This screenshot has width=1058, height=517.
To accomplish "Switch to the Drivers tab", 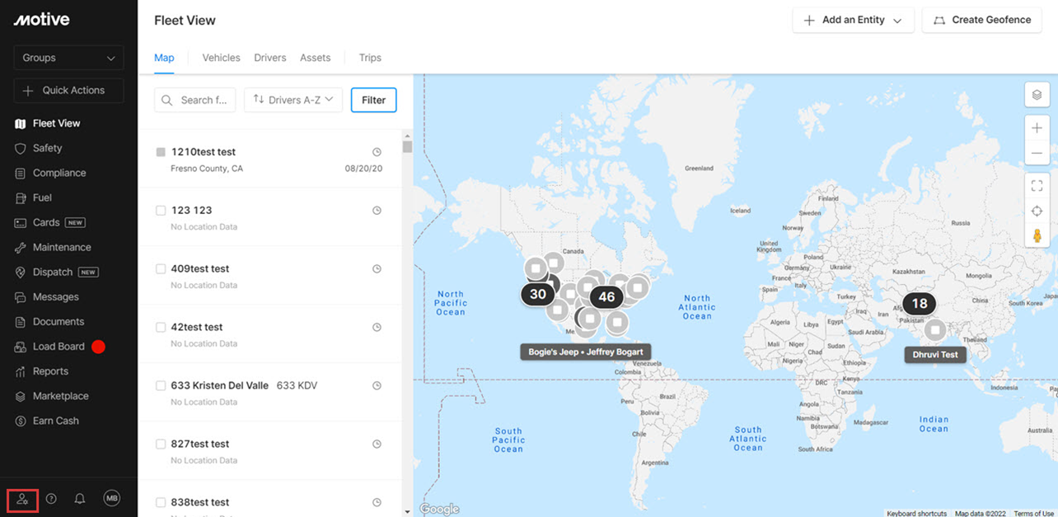I will coord(270,58).
